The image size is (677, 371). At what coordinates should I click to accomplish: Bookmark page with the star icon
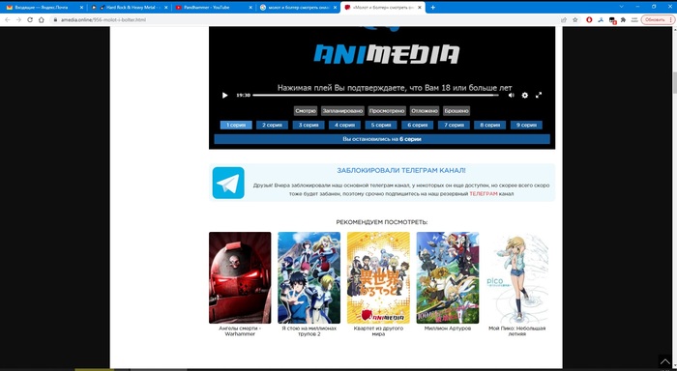pyautogui.click(x=575, y=20)
